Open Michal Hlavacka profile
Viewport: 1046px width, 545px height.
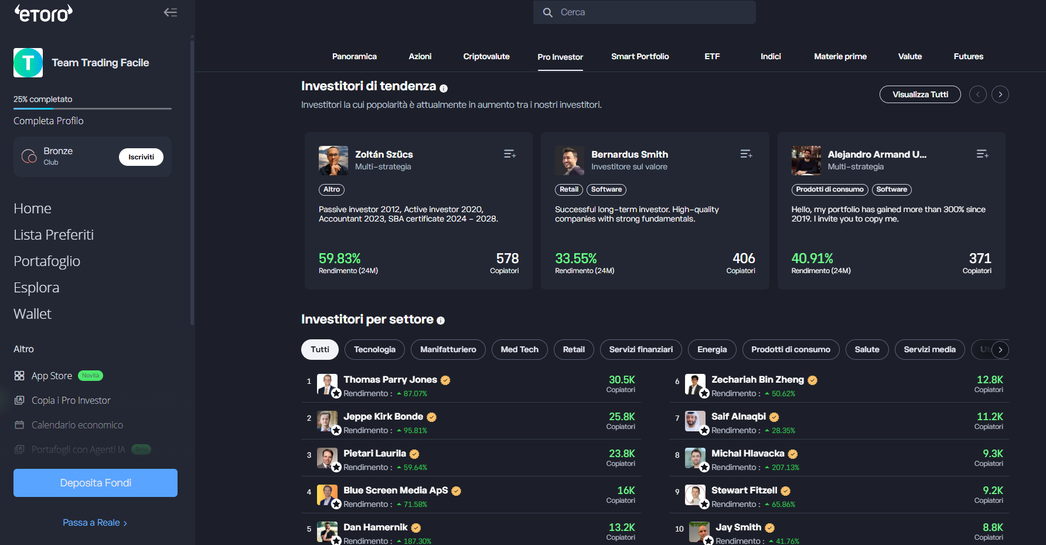click(748, 454)
